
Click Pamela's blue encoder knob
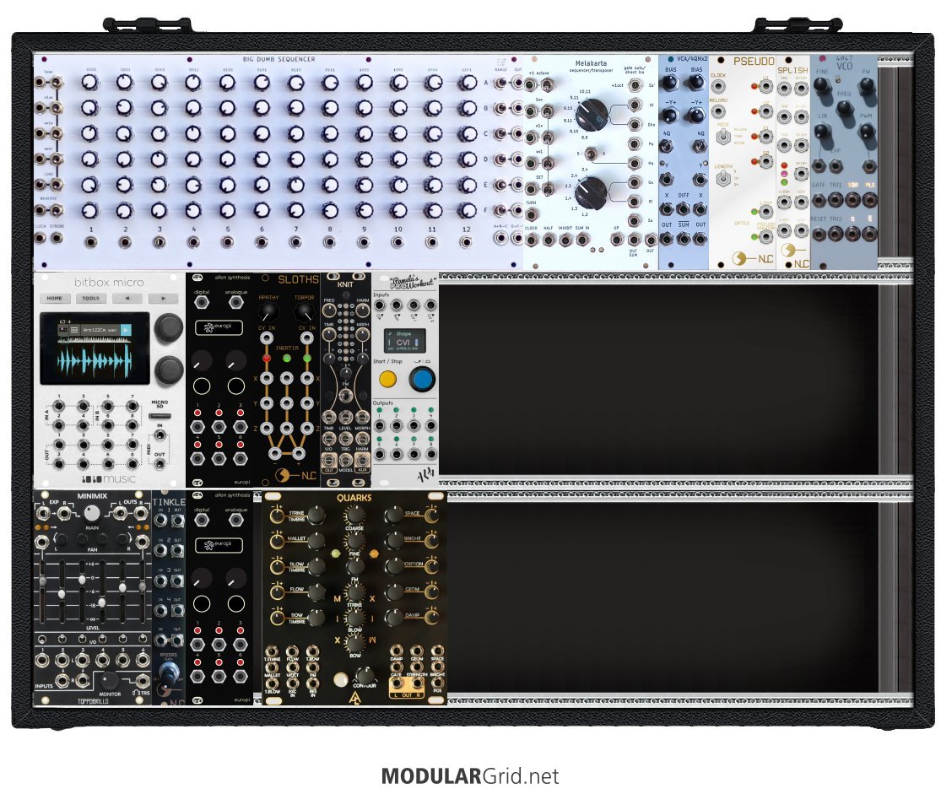pyautogui.click(x=422, y=380)
